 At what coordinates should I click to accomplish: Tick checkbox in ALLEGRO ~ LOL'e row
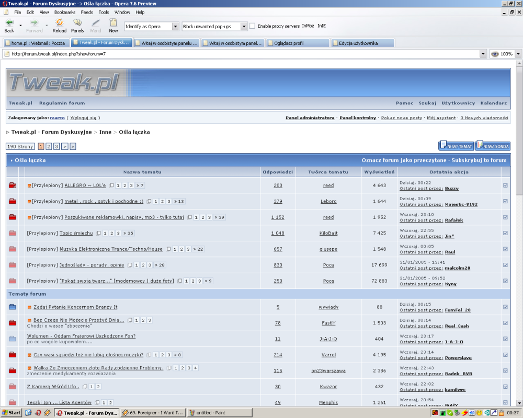point(505,185)
